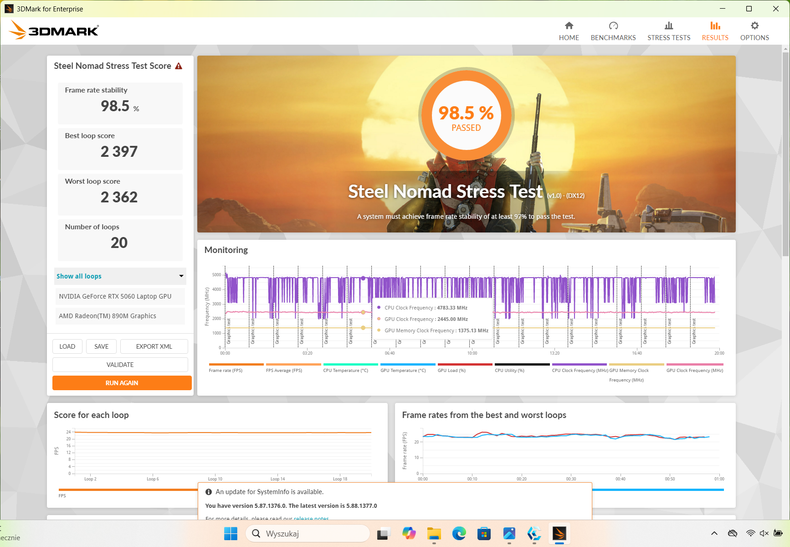The image size is (790, 547).
Task: Switch to the 3DMark taskbar icon
Action: (x=559, y=533)
